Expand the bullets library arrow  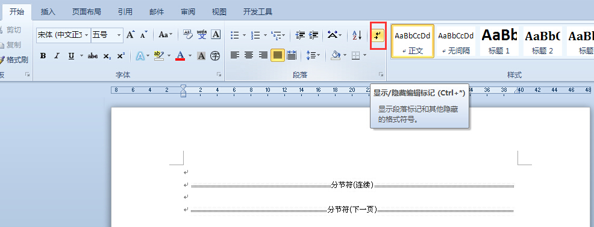click(245, 35)
